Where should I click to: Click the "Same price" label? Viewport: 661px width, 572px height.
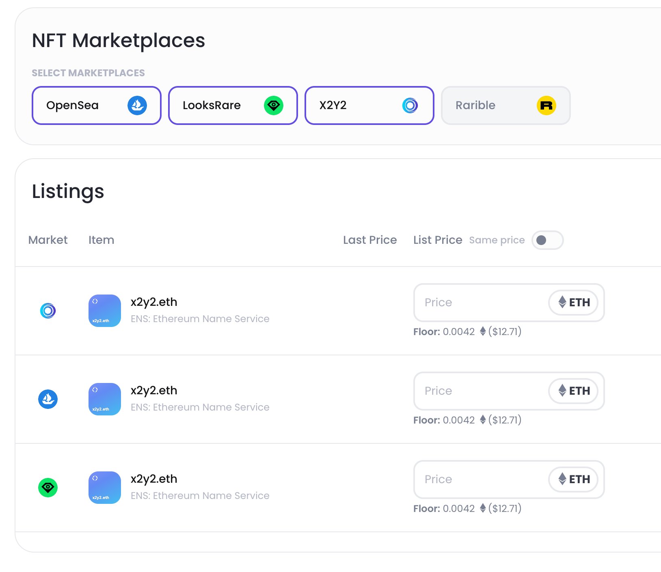click(x=497, y=240)
